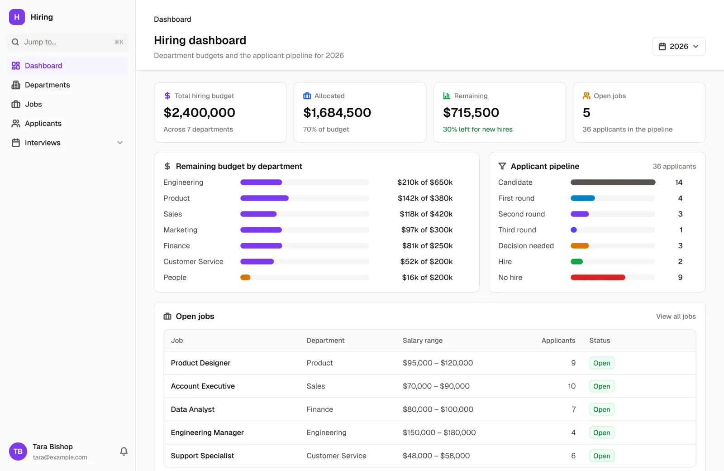Click the briefcase icon beside Open jobs heading

[167, 317]
